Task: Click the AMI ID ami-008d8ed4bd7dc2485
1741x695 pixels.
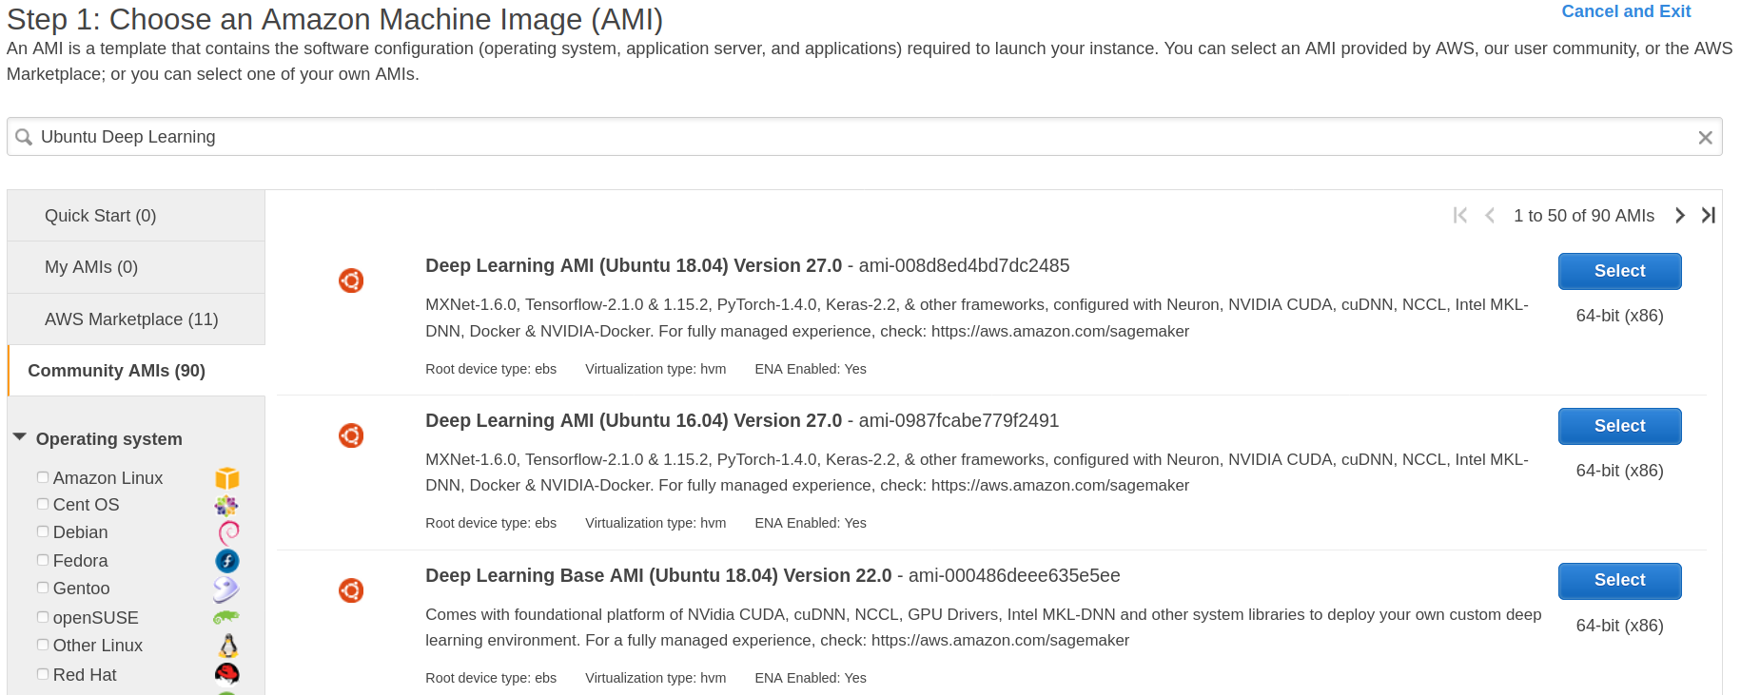Action: [x=964, y=265]
